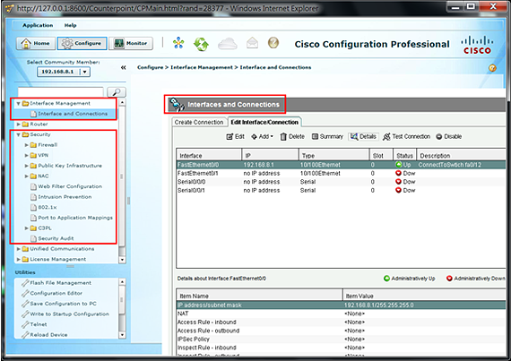
Task: Click the Type column header
Action: click(333, 155)
